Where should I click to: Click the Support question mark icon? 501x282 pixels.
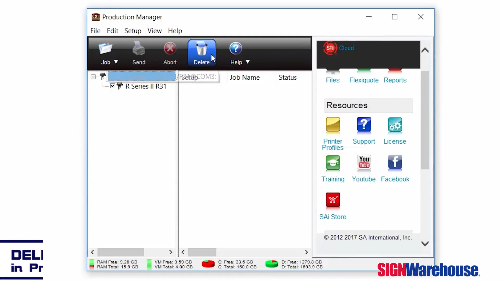[x=364, y=125]
